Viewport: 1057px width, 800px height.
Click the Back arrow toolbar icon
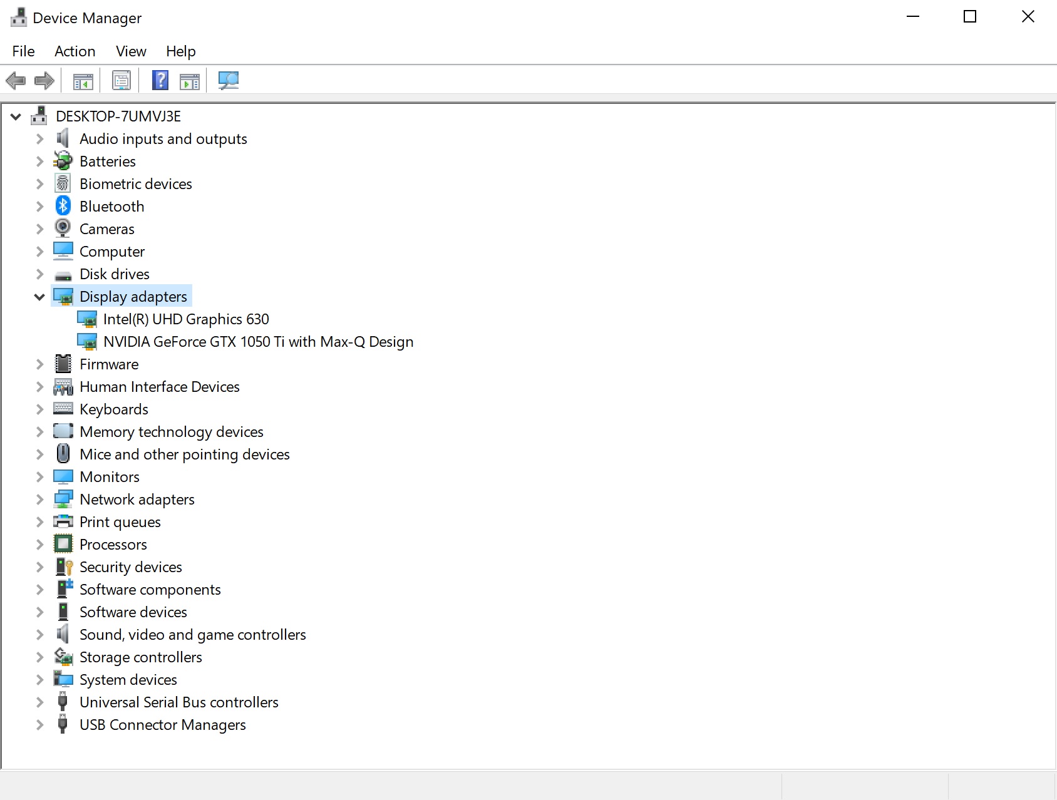pos(16,81)
